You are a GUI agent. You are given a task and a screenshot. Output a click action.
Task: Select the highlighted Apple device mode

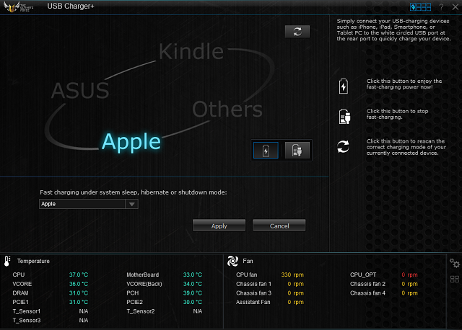(131, 141)
